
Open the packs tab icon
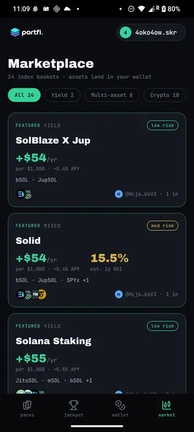pos(27,405)
